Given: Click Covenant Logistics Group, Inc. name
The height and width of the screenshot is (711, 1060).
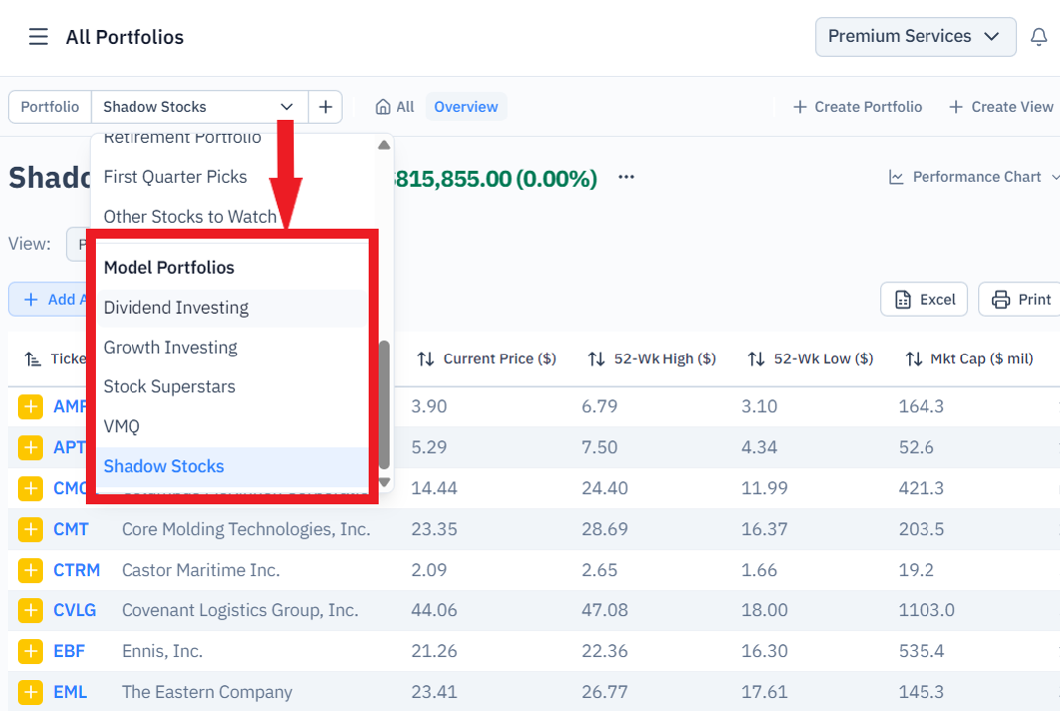Looking at the screenshot, I should 240,611.
